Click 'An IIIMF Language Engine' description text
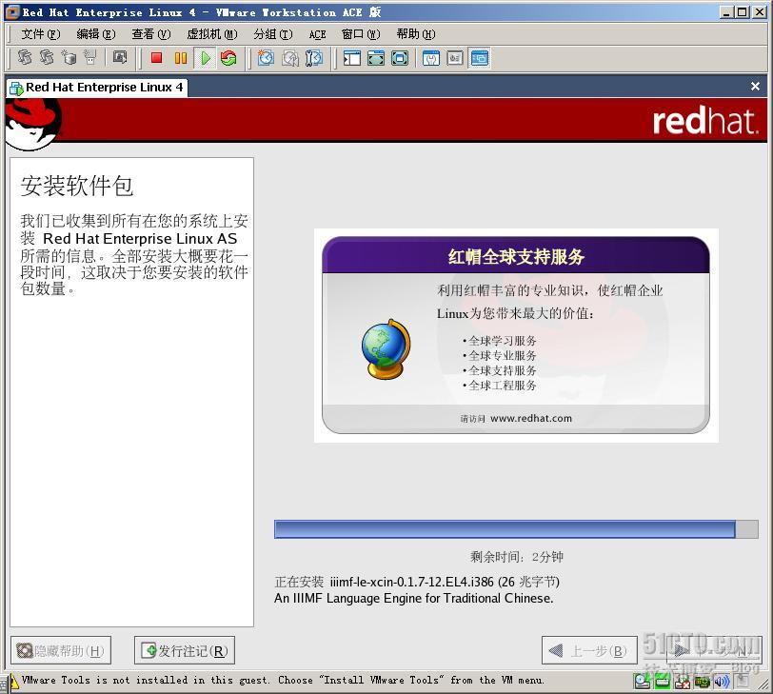The image size is (773, 694). coord(413,598)
